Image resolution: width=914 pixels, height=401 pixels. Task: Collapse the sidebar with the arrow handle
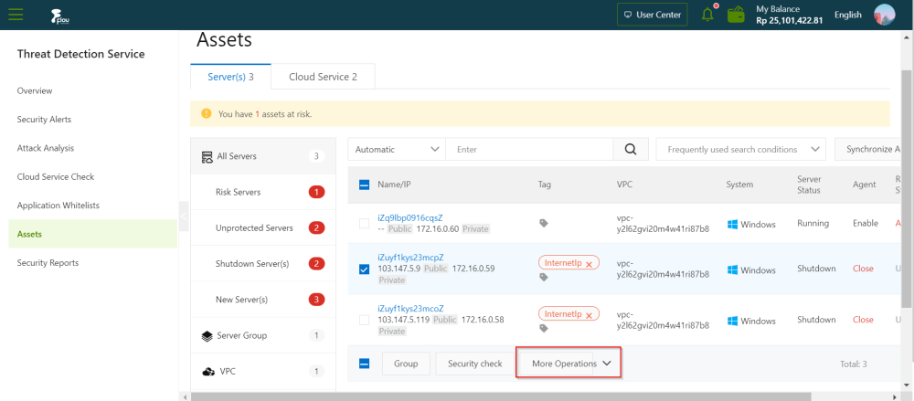coord(184,216)
